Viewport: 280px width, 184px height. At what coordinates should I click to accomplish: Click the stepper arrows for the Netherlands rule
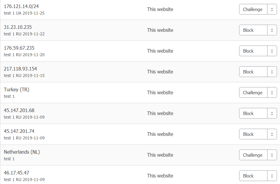point(272,155)
